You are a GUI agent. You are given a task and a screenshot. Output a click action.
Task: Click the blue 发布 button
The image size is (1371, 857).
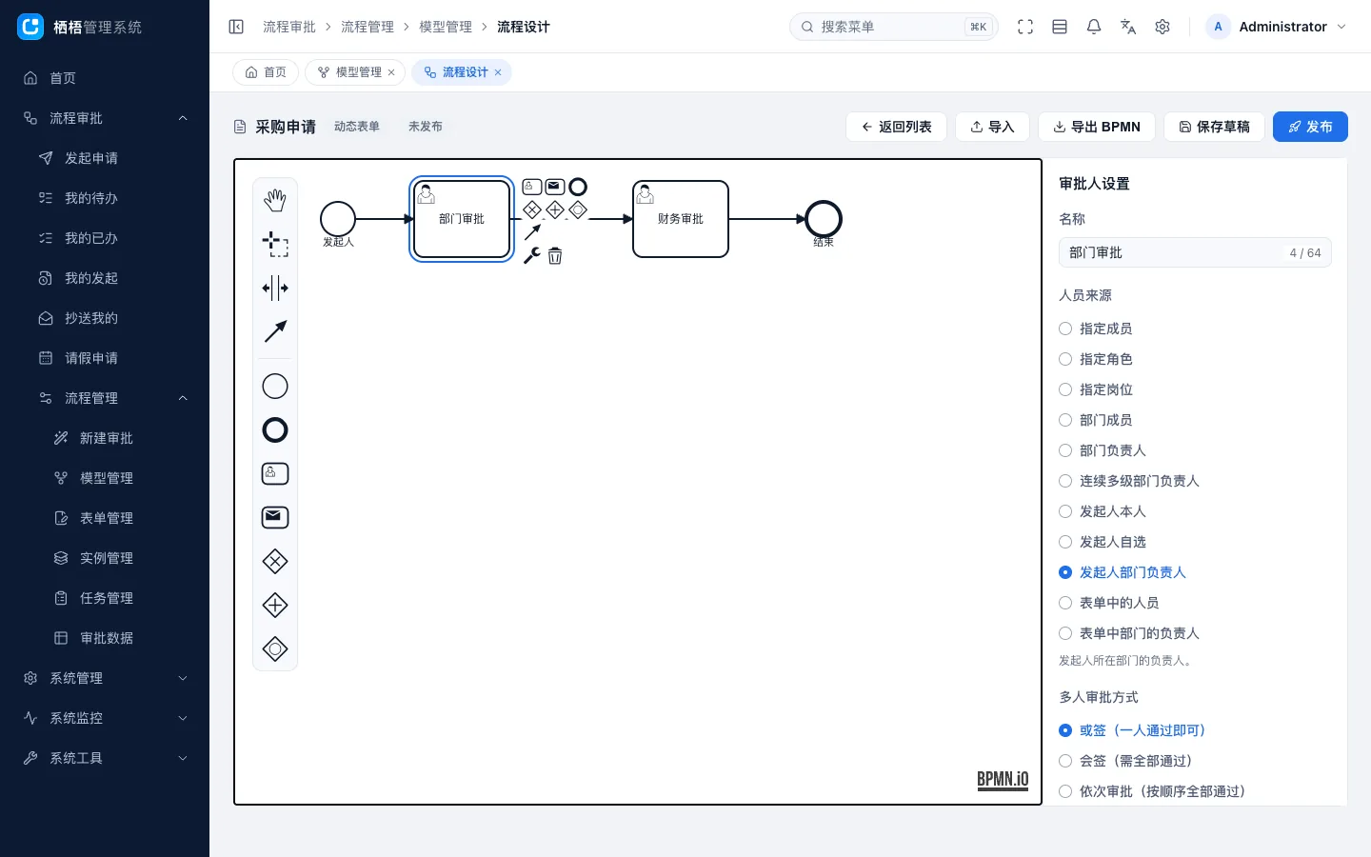[1310, 127]
